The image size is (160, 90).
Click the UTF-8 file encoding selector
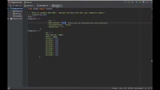click(x=130, y=88)
